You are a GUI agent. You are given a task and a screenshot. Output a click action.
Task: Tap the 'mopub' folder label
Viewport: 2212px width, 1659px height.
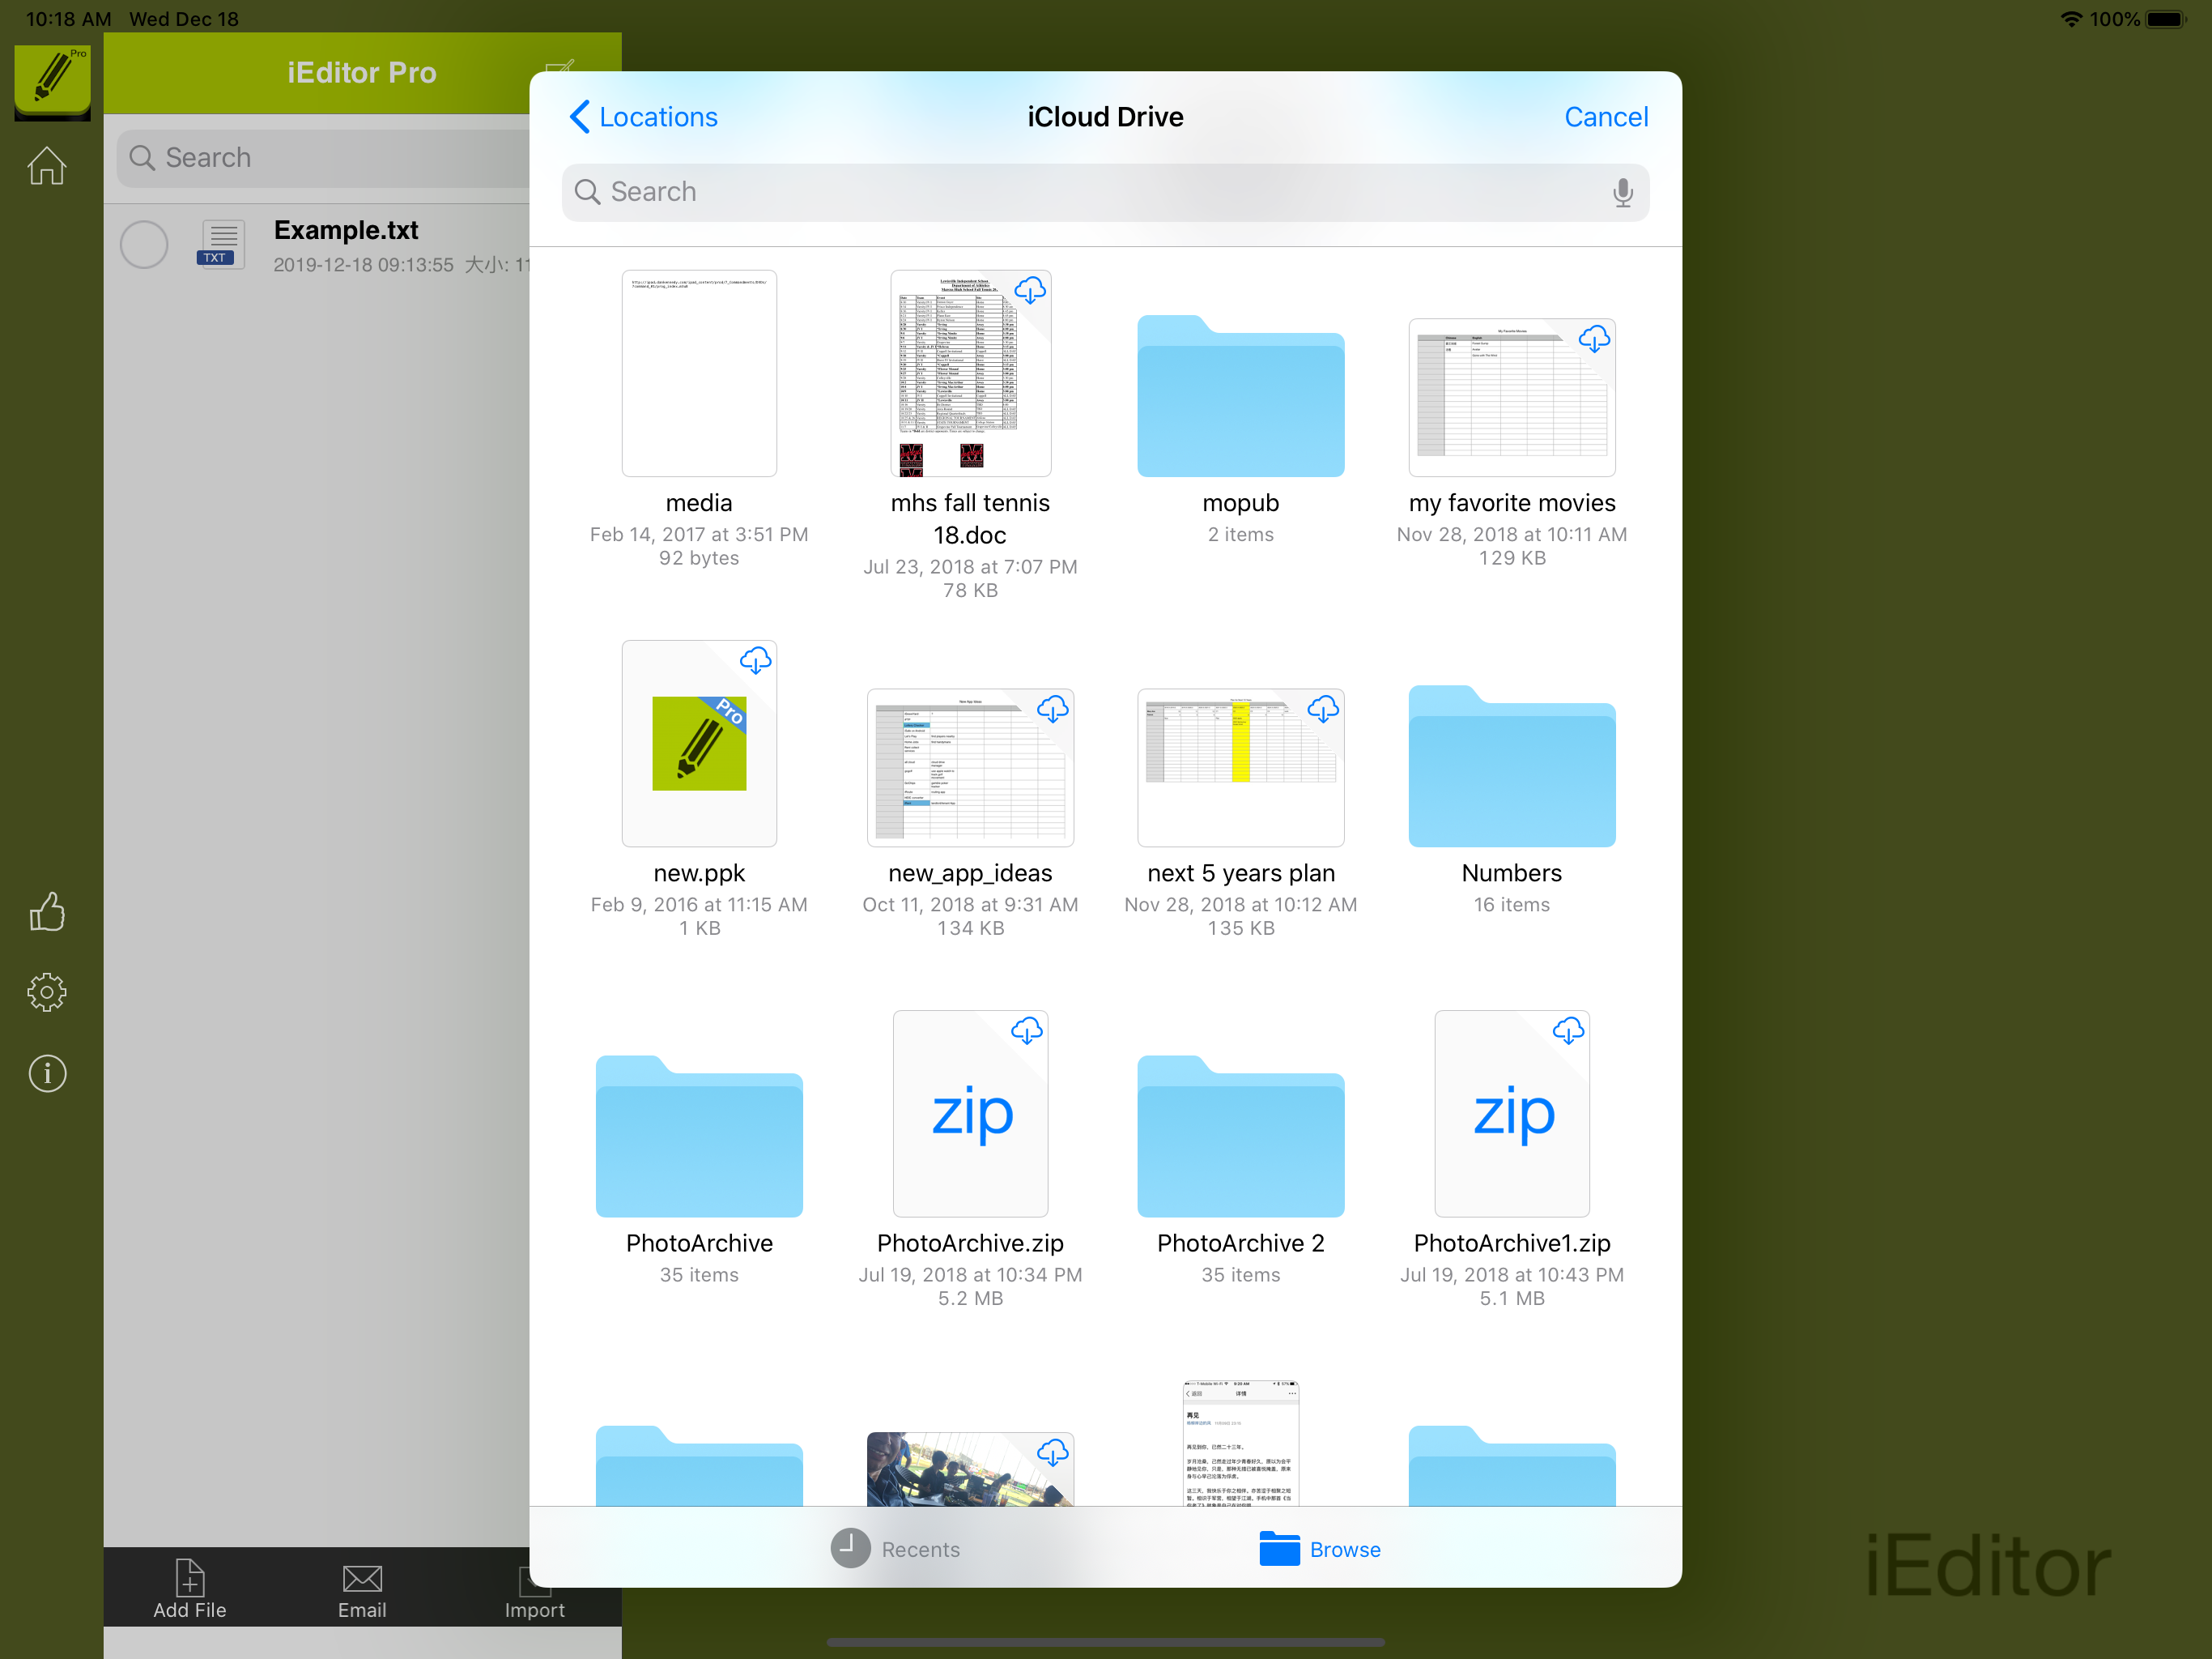1240,502
